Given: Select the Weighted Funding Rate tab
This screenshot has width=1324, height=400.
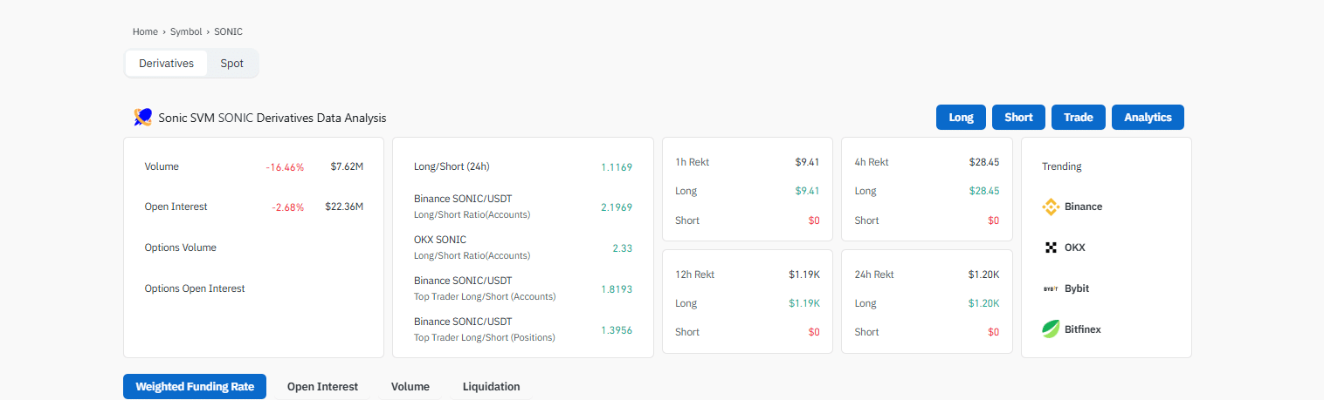Looking at the screenshot, I should tap(195, 387).
